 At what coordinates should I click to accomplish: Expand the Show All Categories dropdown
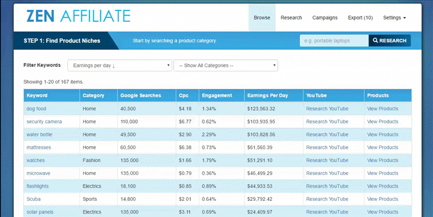[225, 66]
